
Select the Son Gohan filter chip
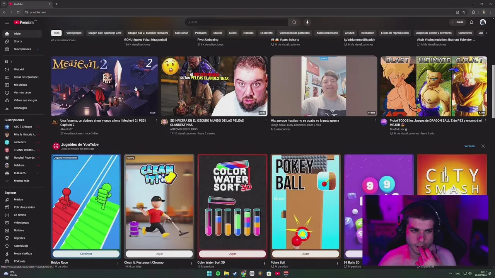click(181, 33)
